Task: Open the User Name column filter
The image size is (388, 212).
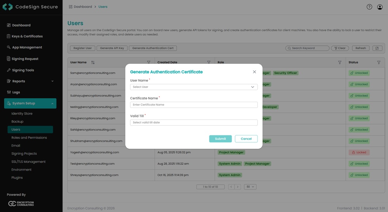Action: click(149, 62)
